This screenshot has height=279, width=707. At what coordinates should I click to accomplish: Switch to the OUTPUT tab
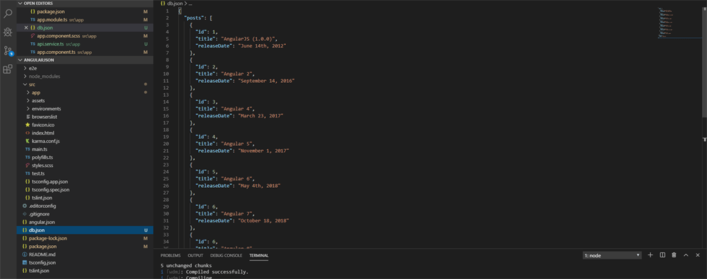[195, 256]
